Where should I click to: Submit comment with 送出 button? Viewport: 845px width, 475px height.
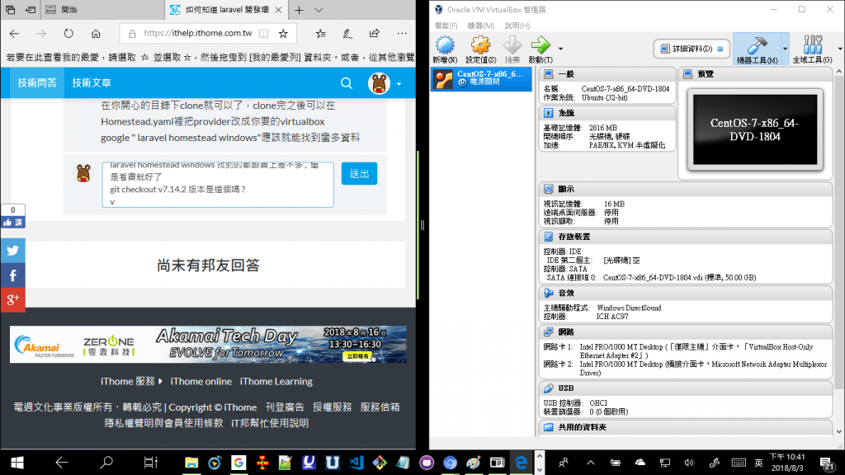[360, 173]
